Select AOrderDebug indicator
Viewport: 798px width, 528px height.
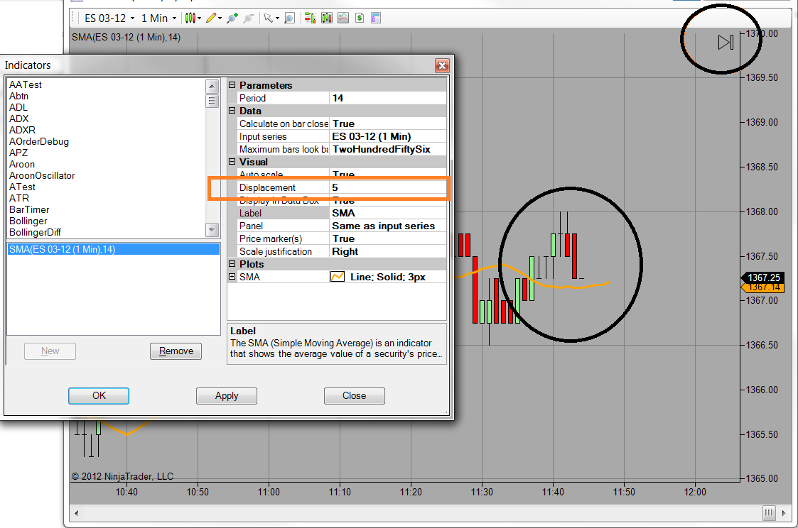click(x=38, y=141)
